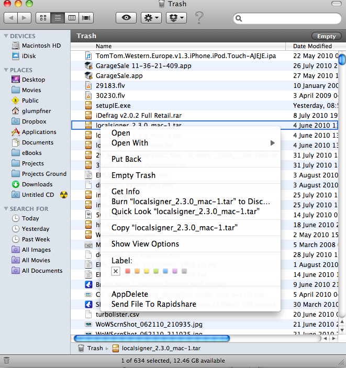
Task: Click horizontal scrollbar thumb
Action: 152,339
